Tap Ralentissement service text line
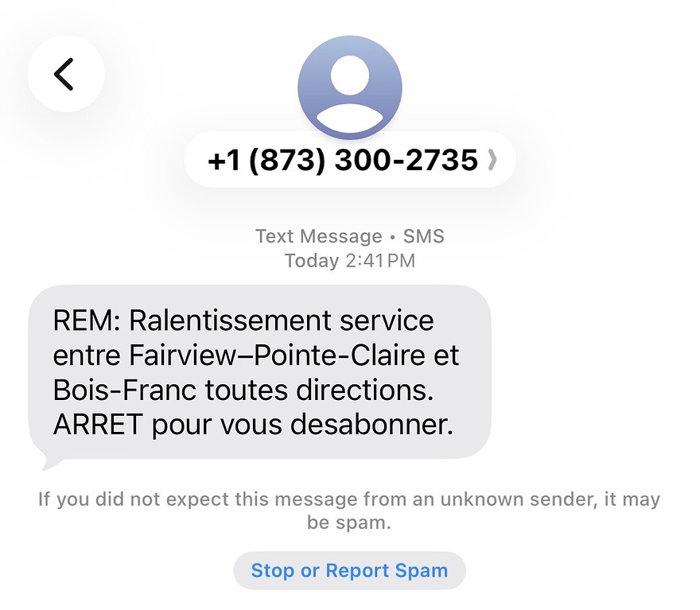Image resolution: width=700 pixels, height=610 pixels. [282, 321]
